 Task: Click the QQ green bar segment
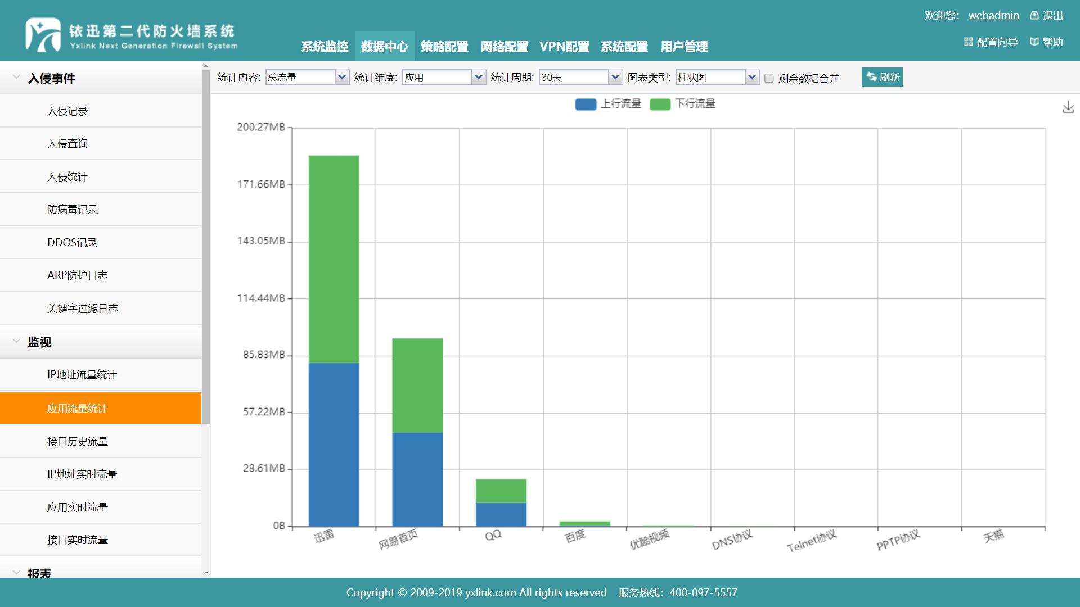[x=501, y=491]
